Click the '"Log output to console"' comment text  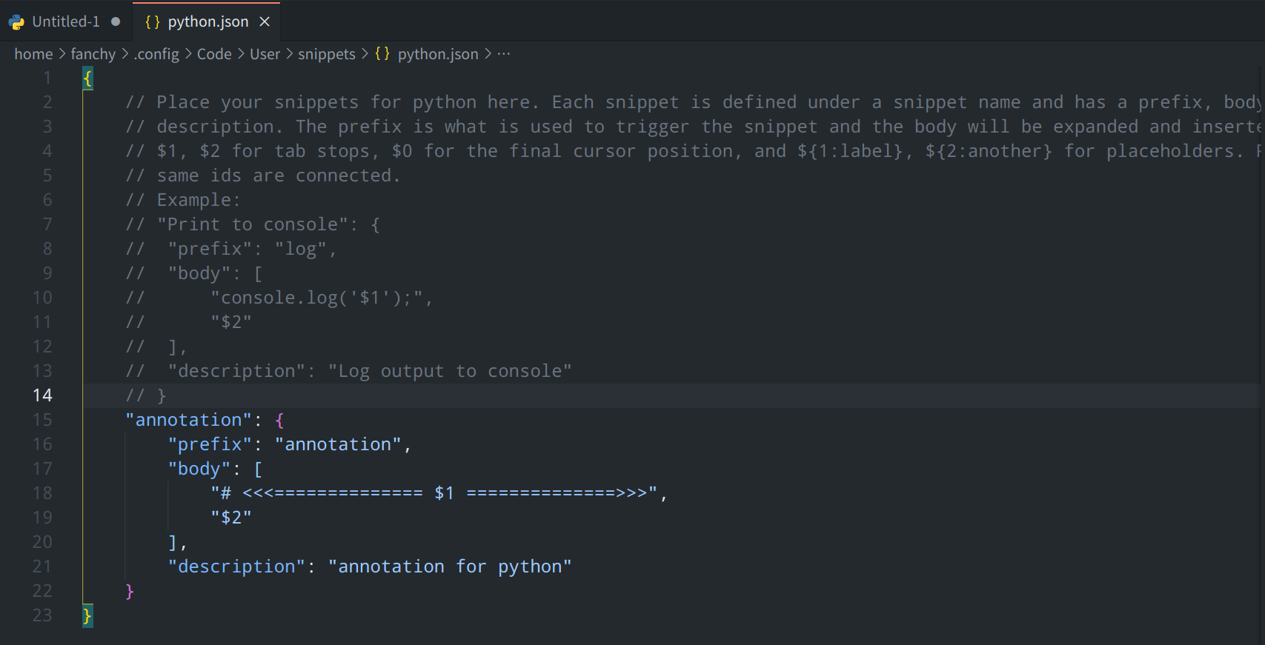coord(450,371)
